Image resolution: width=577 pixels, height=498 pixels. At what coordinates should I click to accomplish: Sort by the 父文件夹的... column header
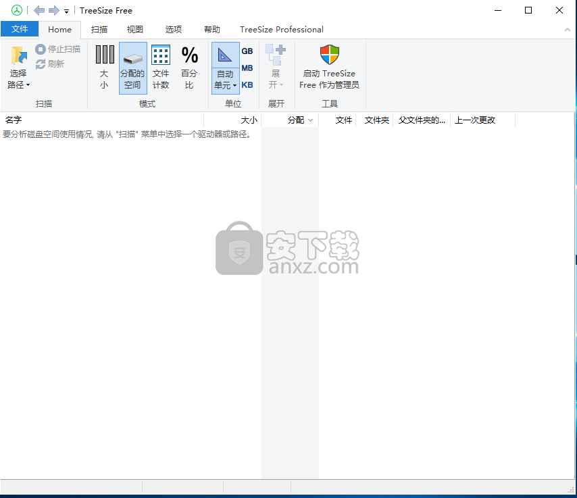click(422, 120)
